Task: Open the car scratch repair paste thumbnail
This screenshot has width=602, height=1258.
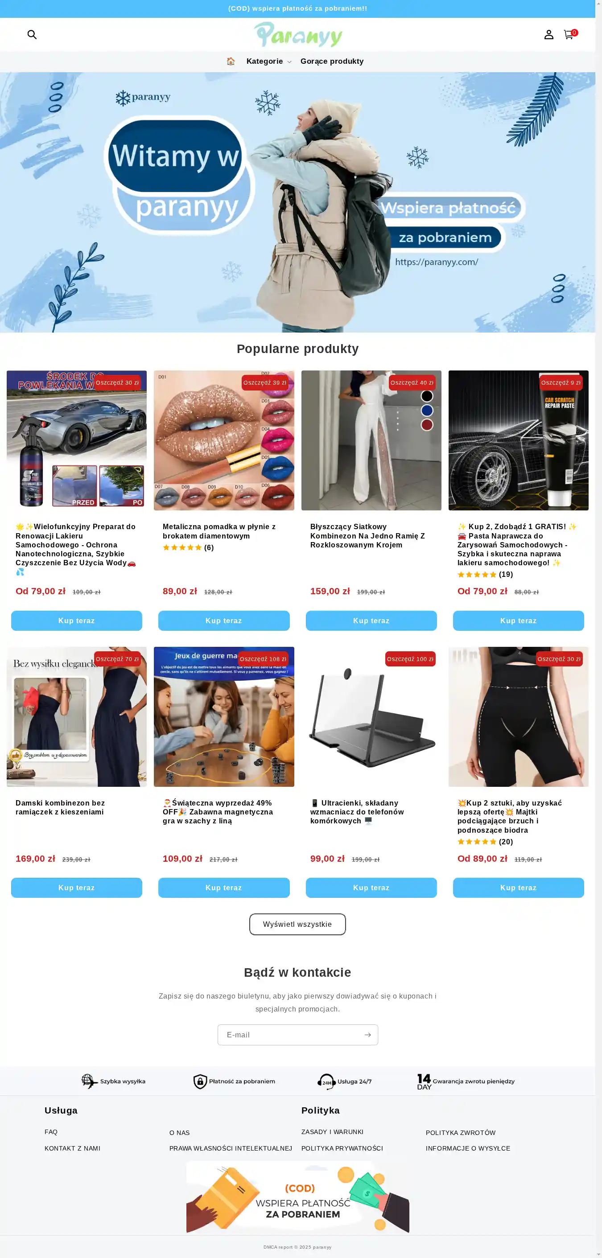Action: tap(519, 440)
